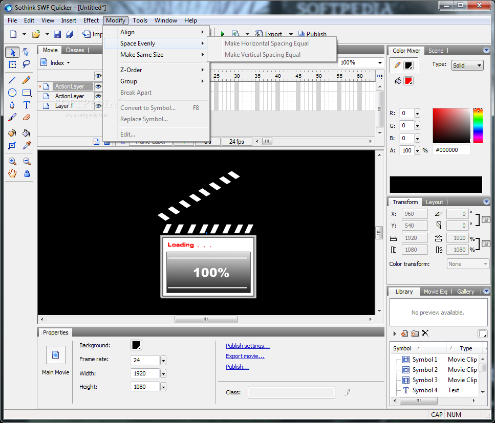495x423 pixels.
Task: Choose the Lasso tool
Action: pyautogui.click(x=27, y=64)
